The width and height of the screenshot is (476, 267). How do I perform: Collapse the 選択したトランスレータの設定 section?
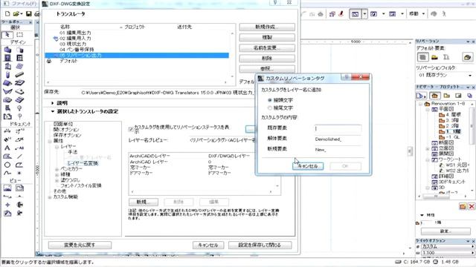point(53,111)
